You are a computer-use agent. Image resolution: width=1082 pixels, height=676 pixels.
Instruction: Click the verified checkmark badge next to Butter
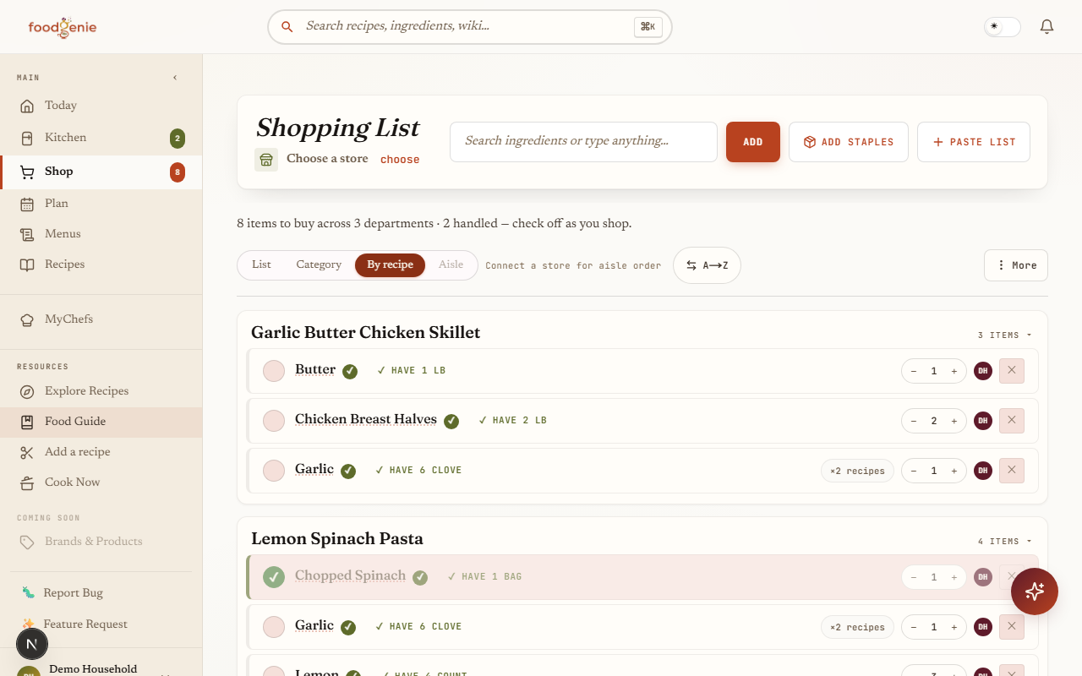(350, 372)
